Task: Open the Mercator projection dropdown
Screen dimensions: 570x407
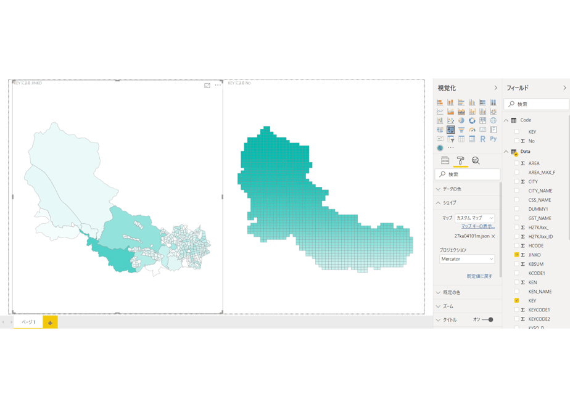Action: tap(467, 259)
